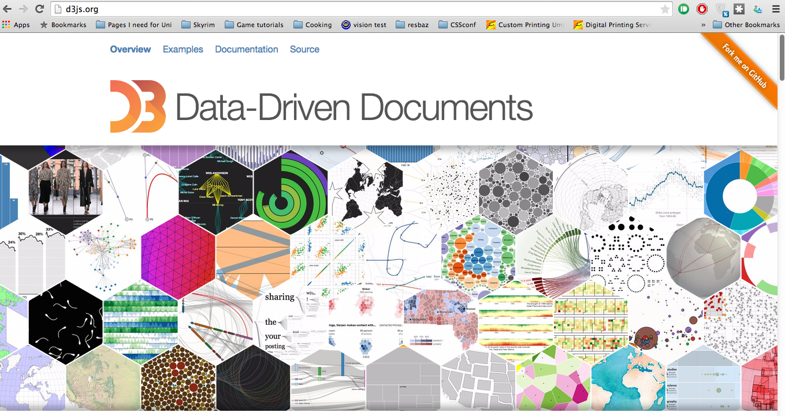Open the gray globe with arcs hexagon
Viewport: 785px width, 416px height.
pos(704,256)
